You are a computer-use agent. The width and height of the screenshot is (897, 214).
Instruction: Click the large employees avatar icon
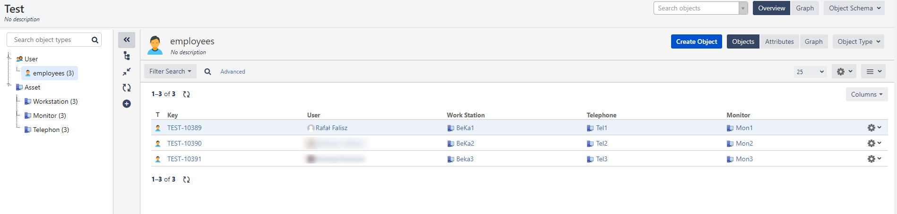(x=155, y=45)
